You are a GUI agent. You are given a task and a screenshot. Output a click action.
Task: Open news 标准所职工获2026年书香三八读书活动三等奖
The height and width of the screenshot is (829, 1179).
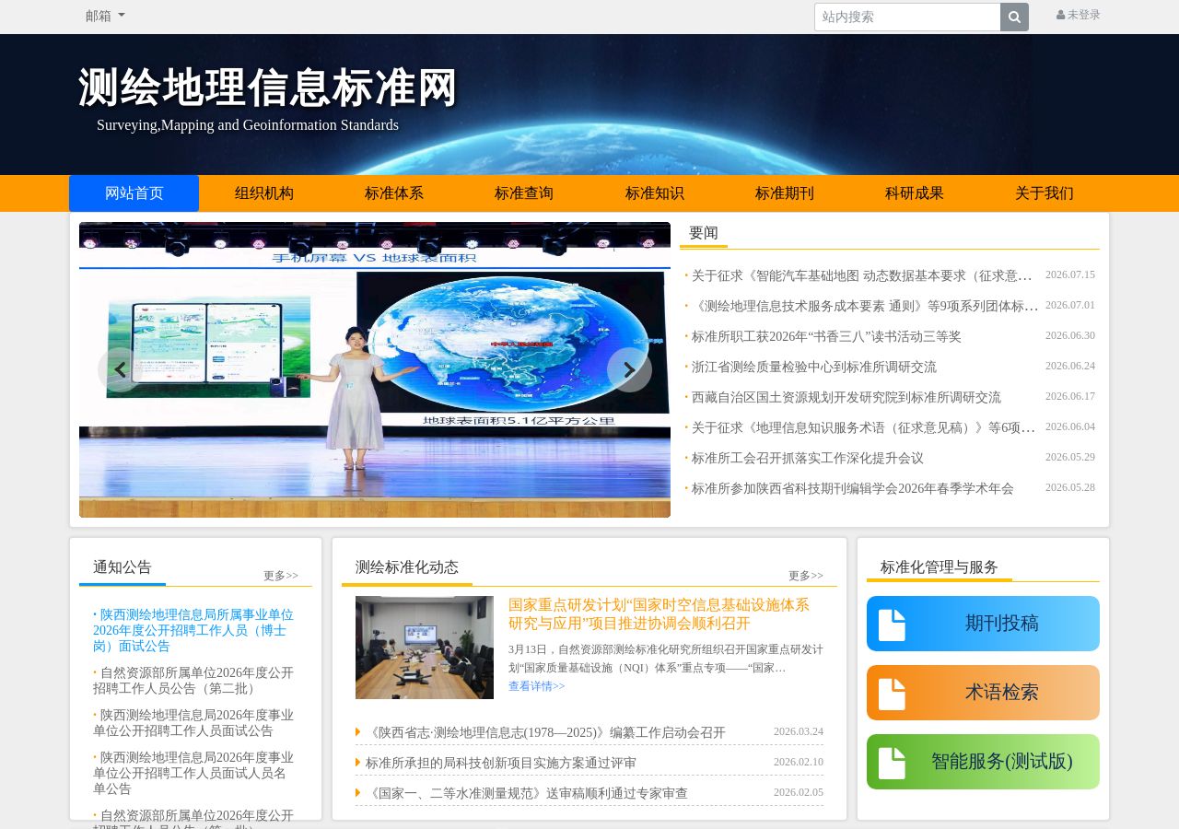[x=826, y=336]
